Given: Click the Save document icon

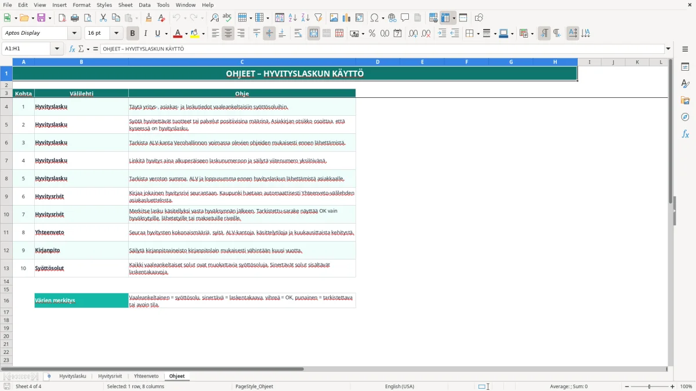Looking at the screenshot, I should (41, 18).
